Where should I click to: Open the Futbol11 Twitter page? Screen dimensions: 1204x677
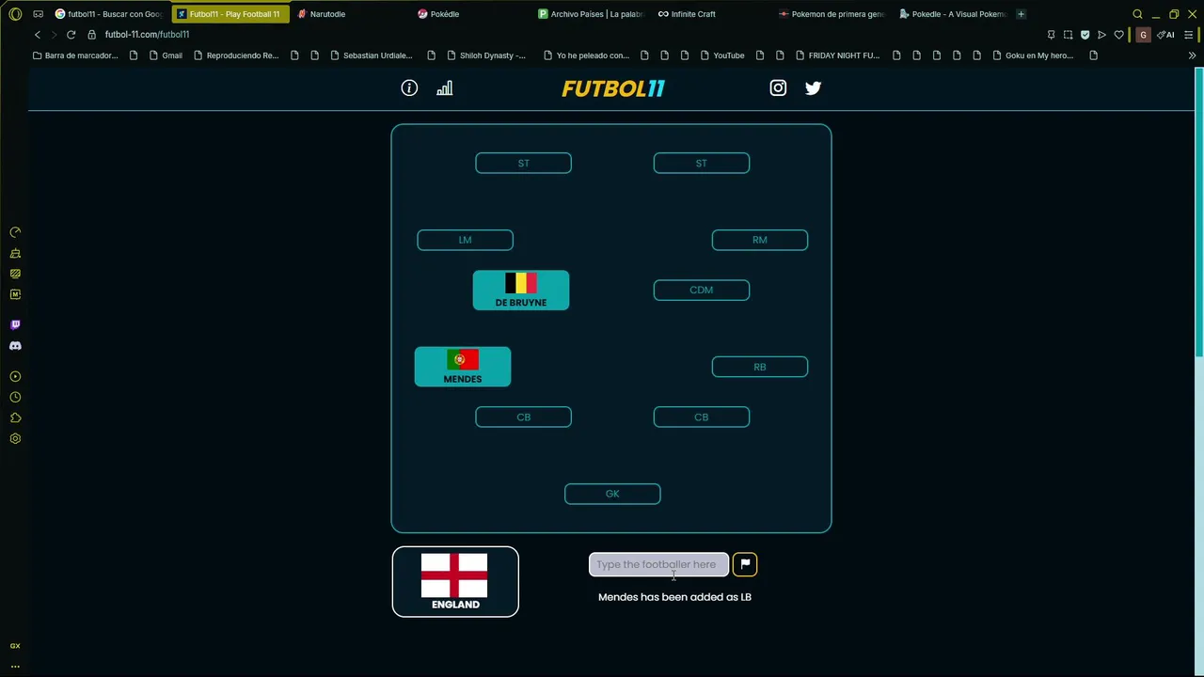[813, 87]
